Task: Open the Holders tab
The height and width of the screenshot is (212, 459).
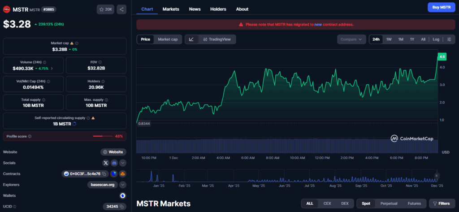Action: [218, 9]
